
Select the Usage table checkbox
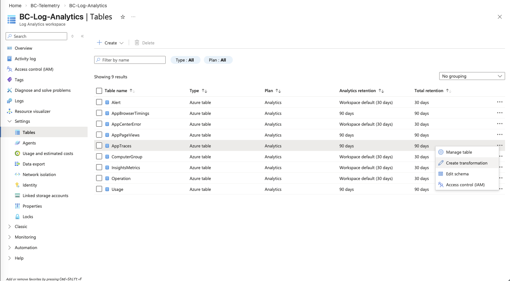tap(99, 189)
